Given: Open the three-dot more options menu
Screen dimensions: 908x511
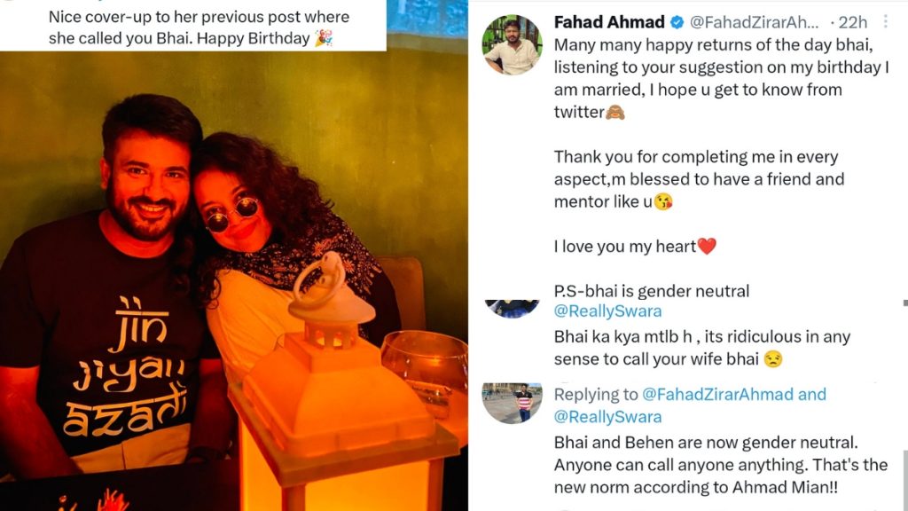Looking at the screenshot, I should pos(886,21).
